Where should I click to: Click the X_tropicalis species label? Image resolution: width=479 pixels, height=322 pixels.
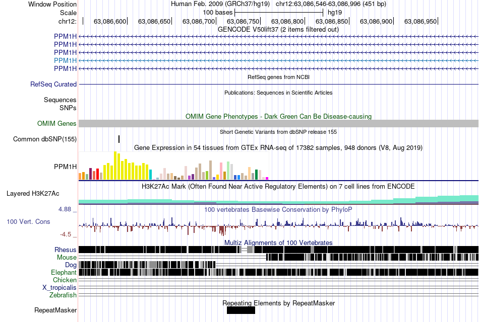59,288
